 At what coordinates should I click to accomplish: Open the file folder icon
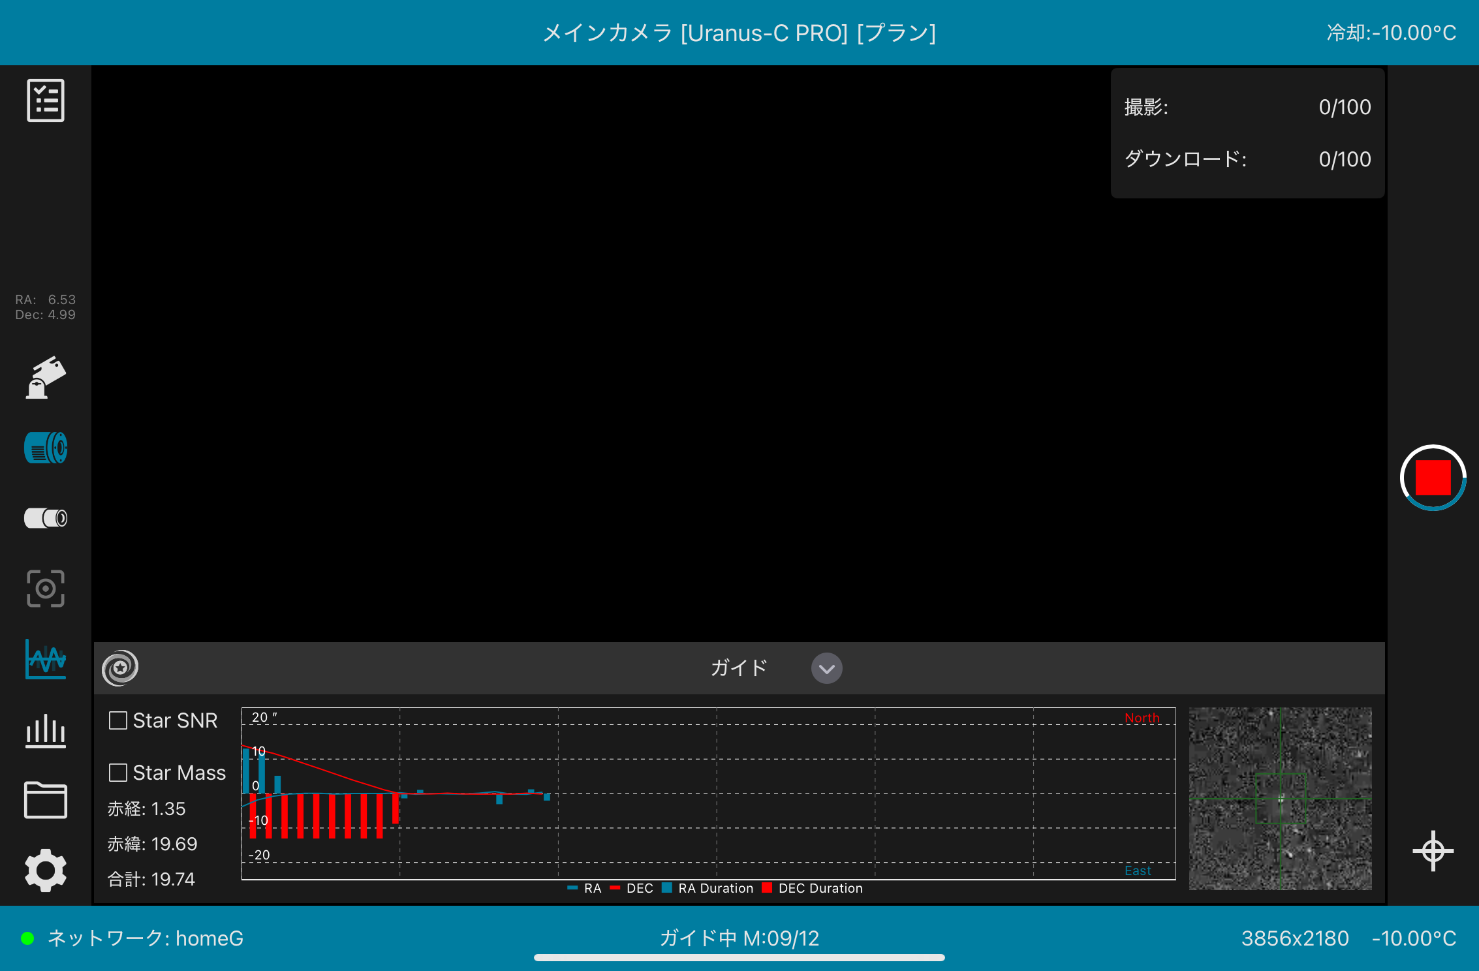46,800
